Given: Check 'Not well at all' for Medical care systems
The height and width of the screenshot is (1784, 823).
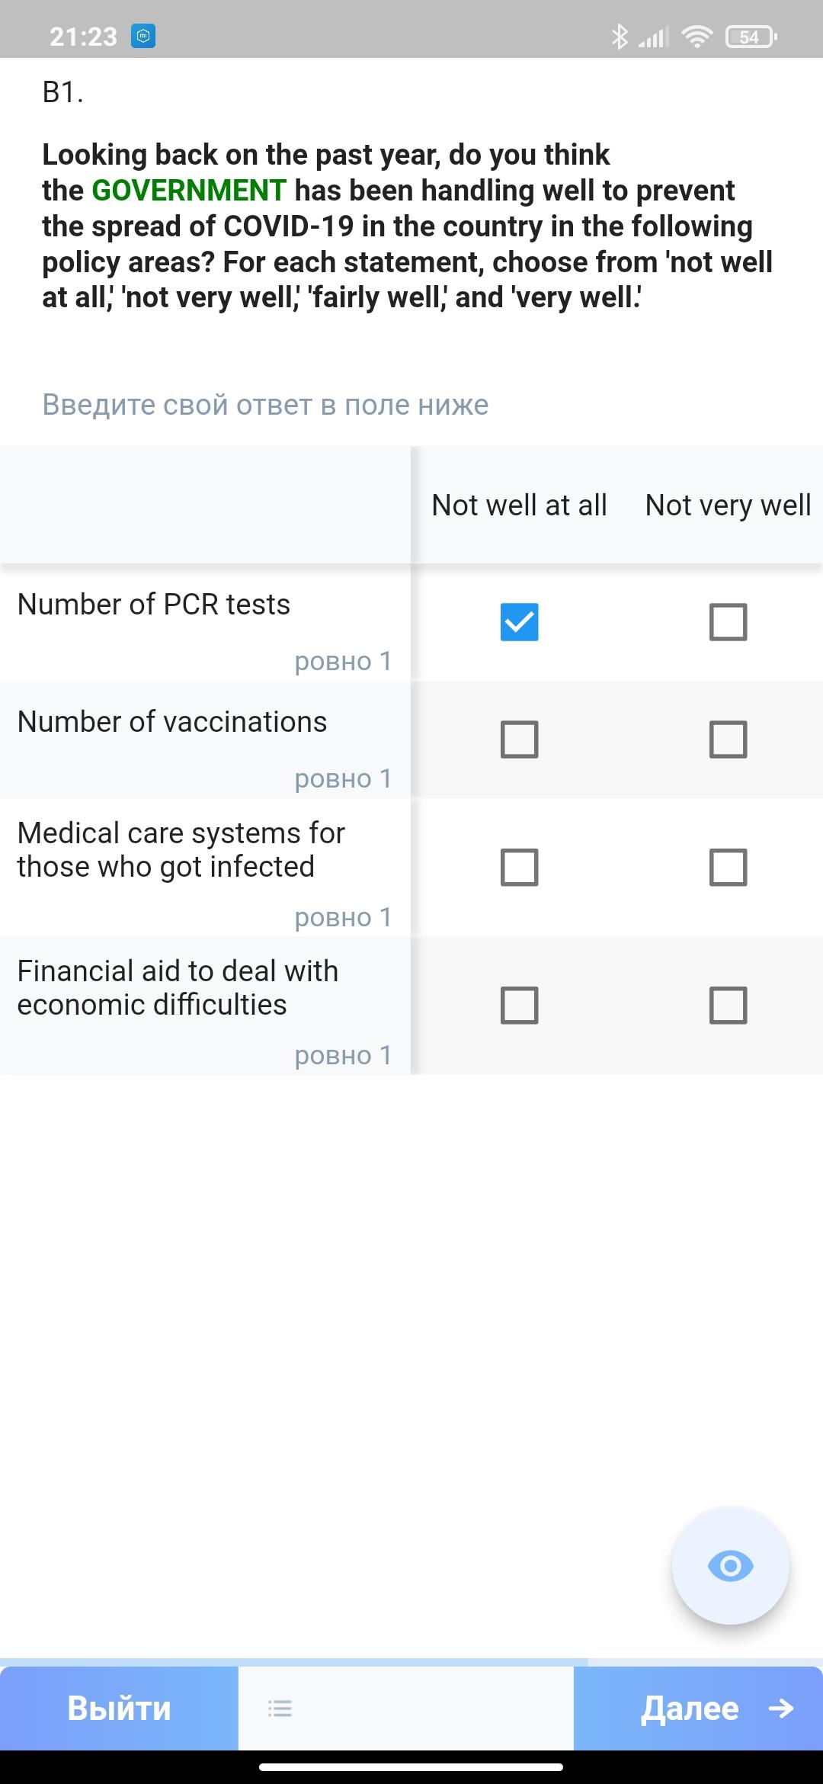Looking at the screenshot, I should pos(519,868).
